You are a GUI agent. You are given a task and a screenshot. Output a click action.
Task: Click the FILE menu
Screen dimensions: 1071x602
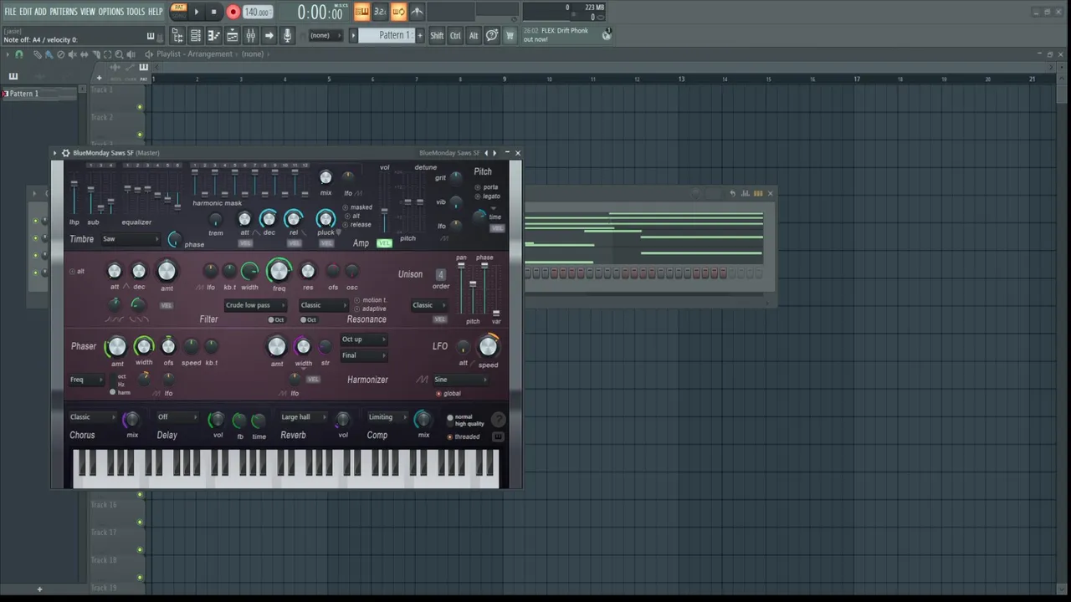pyautogui.click(x=10, y=12)
